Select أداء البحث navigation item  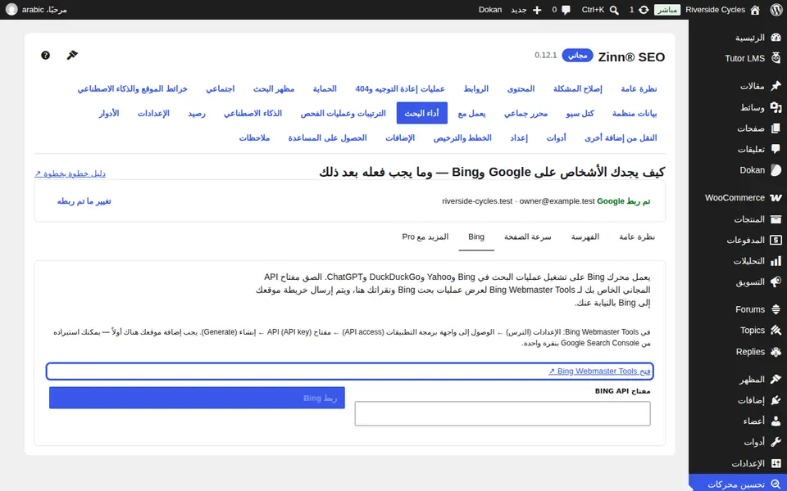(421, 113)
